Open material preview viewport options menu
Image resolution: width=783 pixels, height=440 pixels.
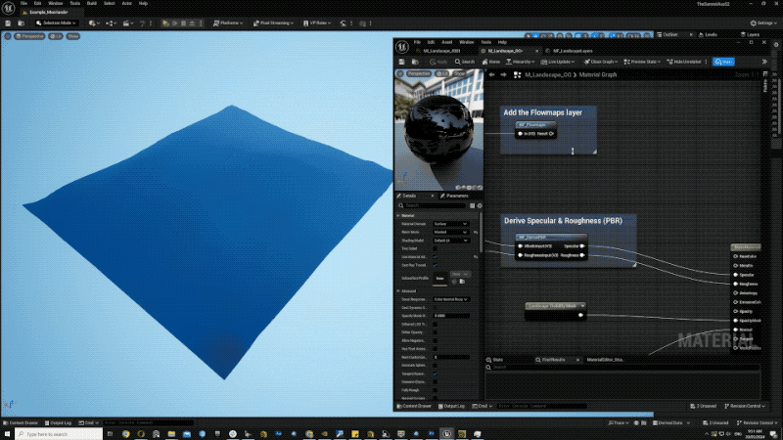[400, 74]
